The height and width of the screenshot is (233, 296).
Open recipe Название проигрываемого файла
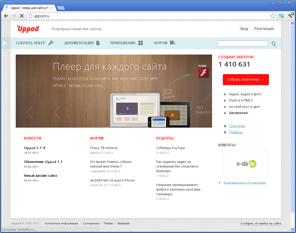(x=178, y=190)
